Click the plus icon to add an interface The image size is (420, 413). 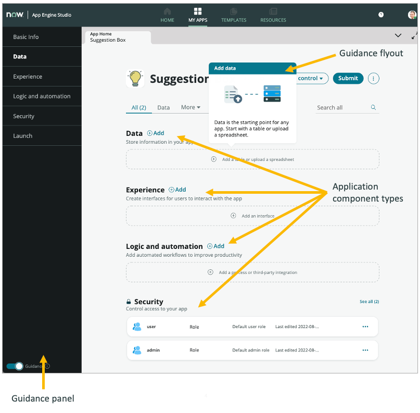point(233,216)
